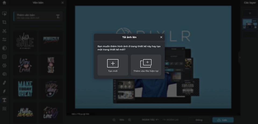Choose the SALE text template
This screenshot has width=258, height=124.
point(25,41)
